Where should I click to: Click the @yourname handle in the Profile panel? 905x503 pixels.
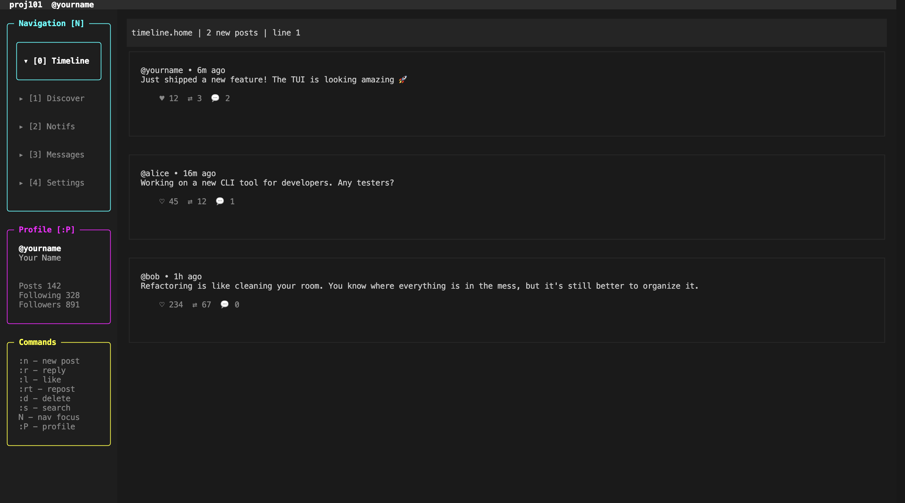(x=40, y=248)
